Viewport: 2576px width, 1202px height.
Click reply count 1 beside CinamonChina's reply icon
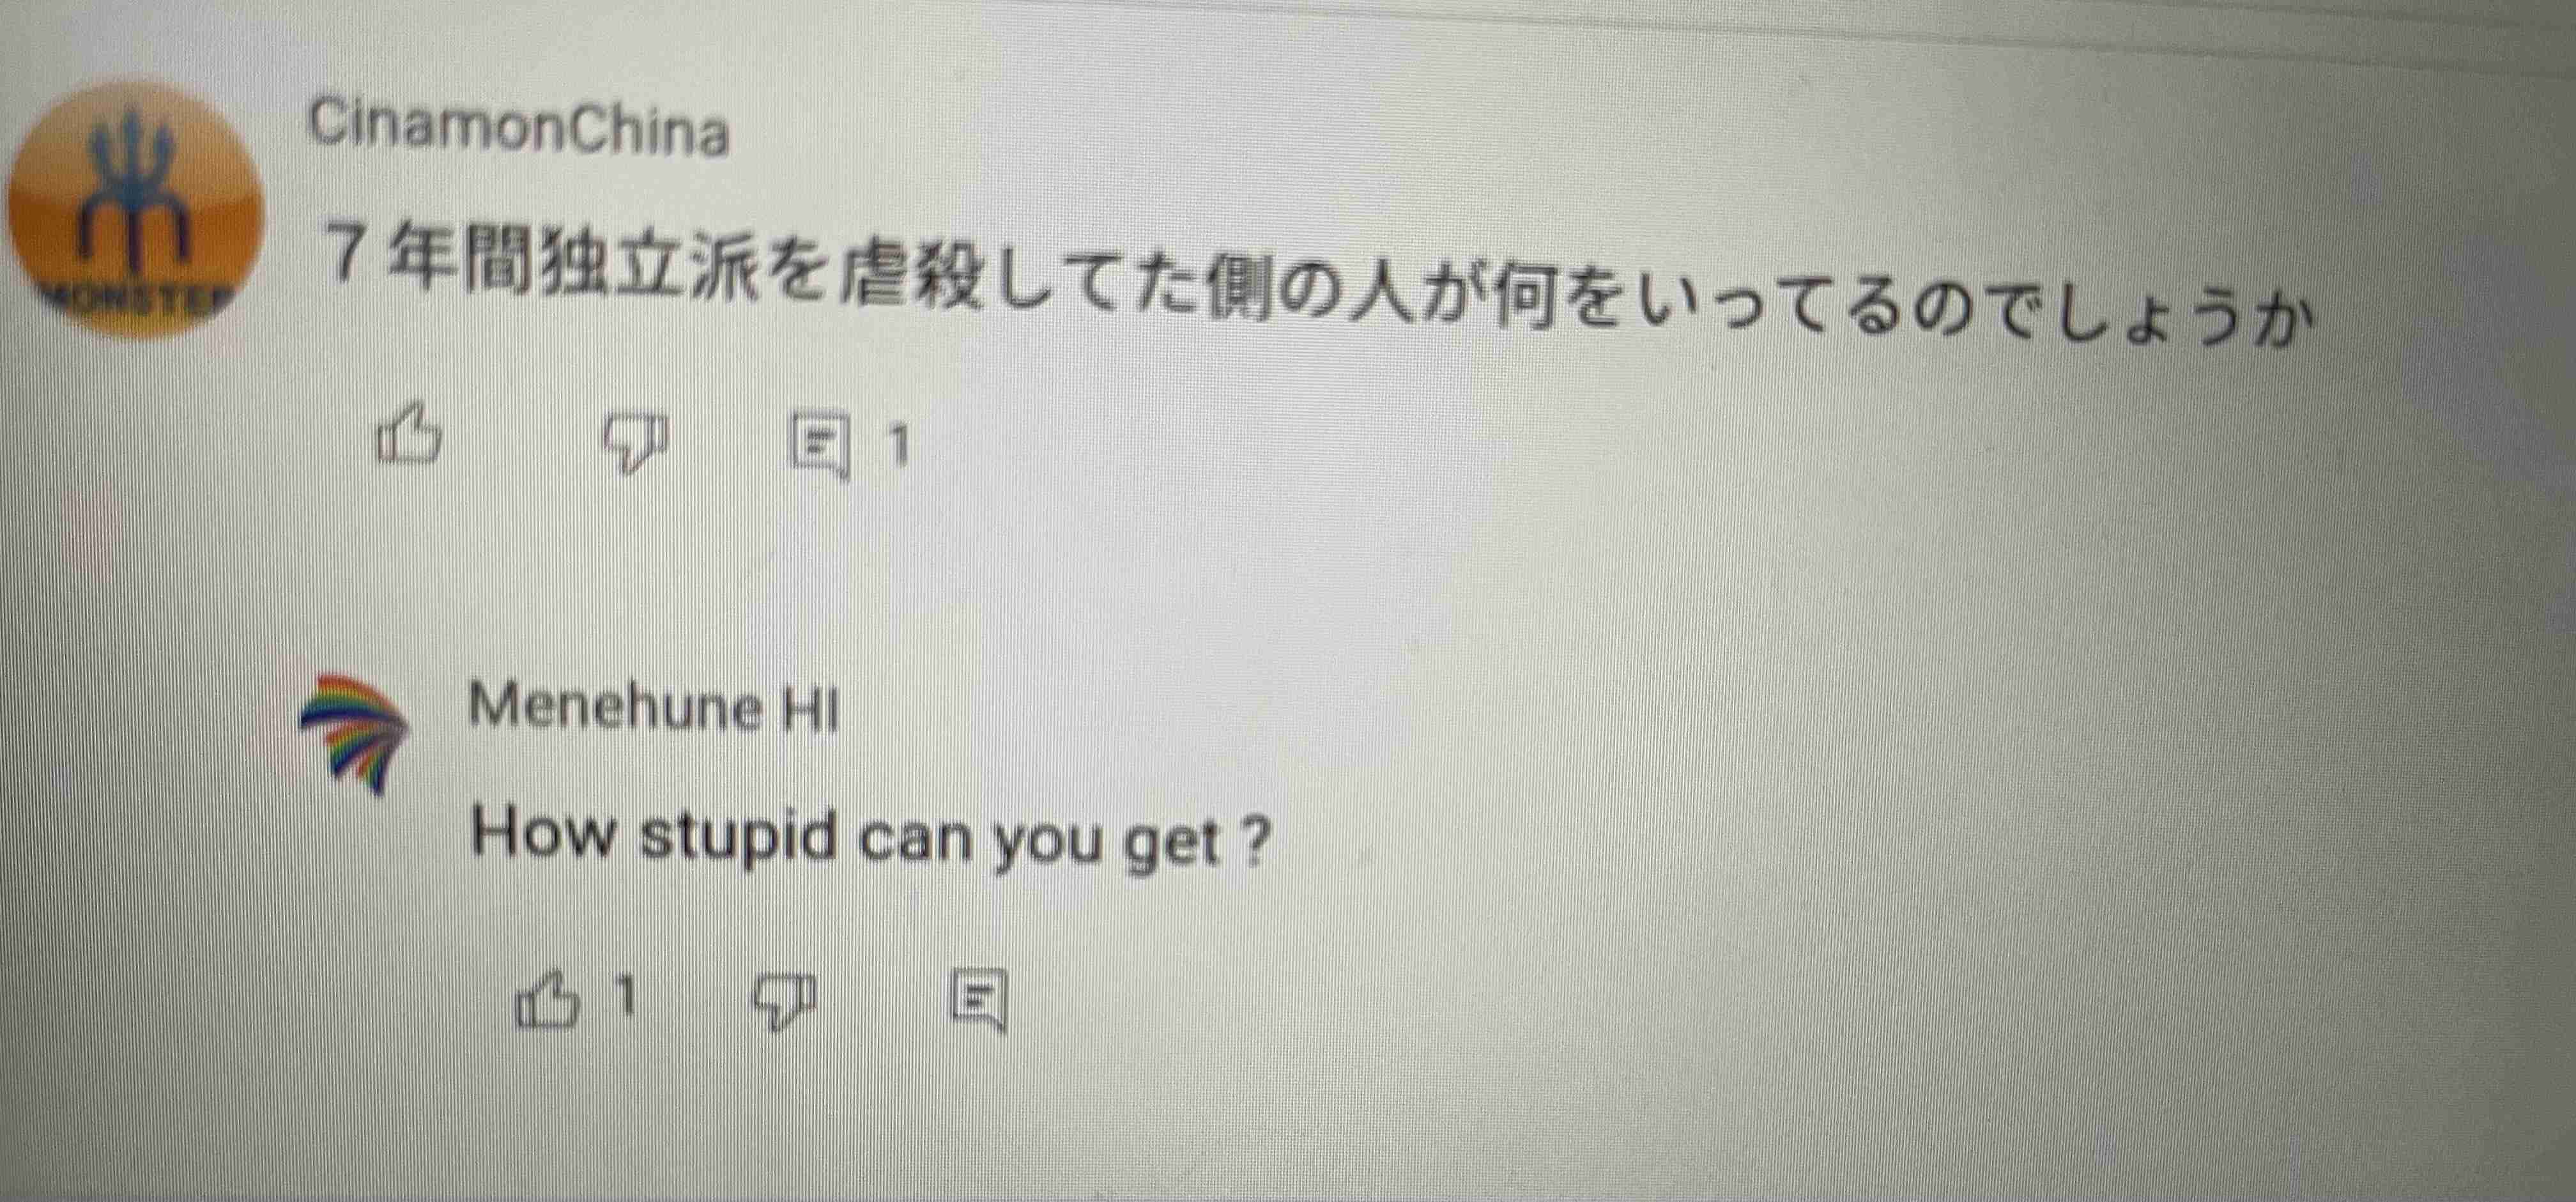[x=899, y=446]
